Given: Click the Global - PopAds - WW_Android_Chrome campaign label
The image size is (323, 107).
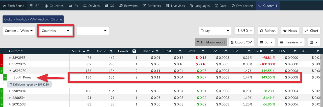Looking at the screenshot, I should tap(33, 19).
